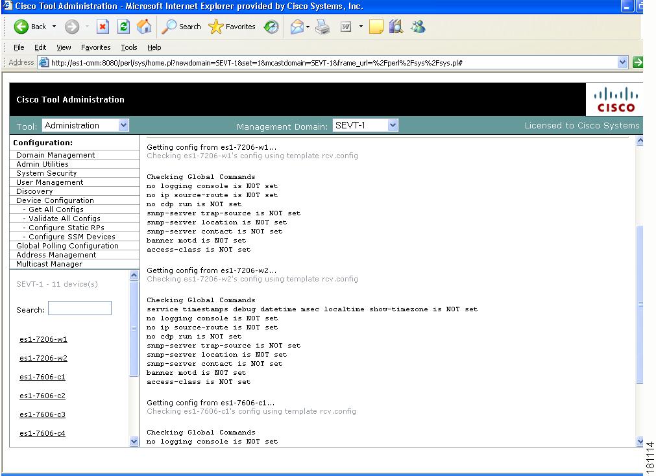Open device link es1-7206-w1

coord(43,339)
